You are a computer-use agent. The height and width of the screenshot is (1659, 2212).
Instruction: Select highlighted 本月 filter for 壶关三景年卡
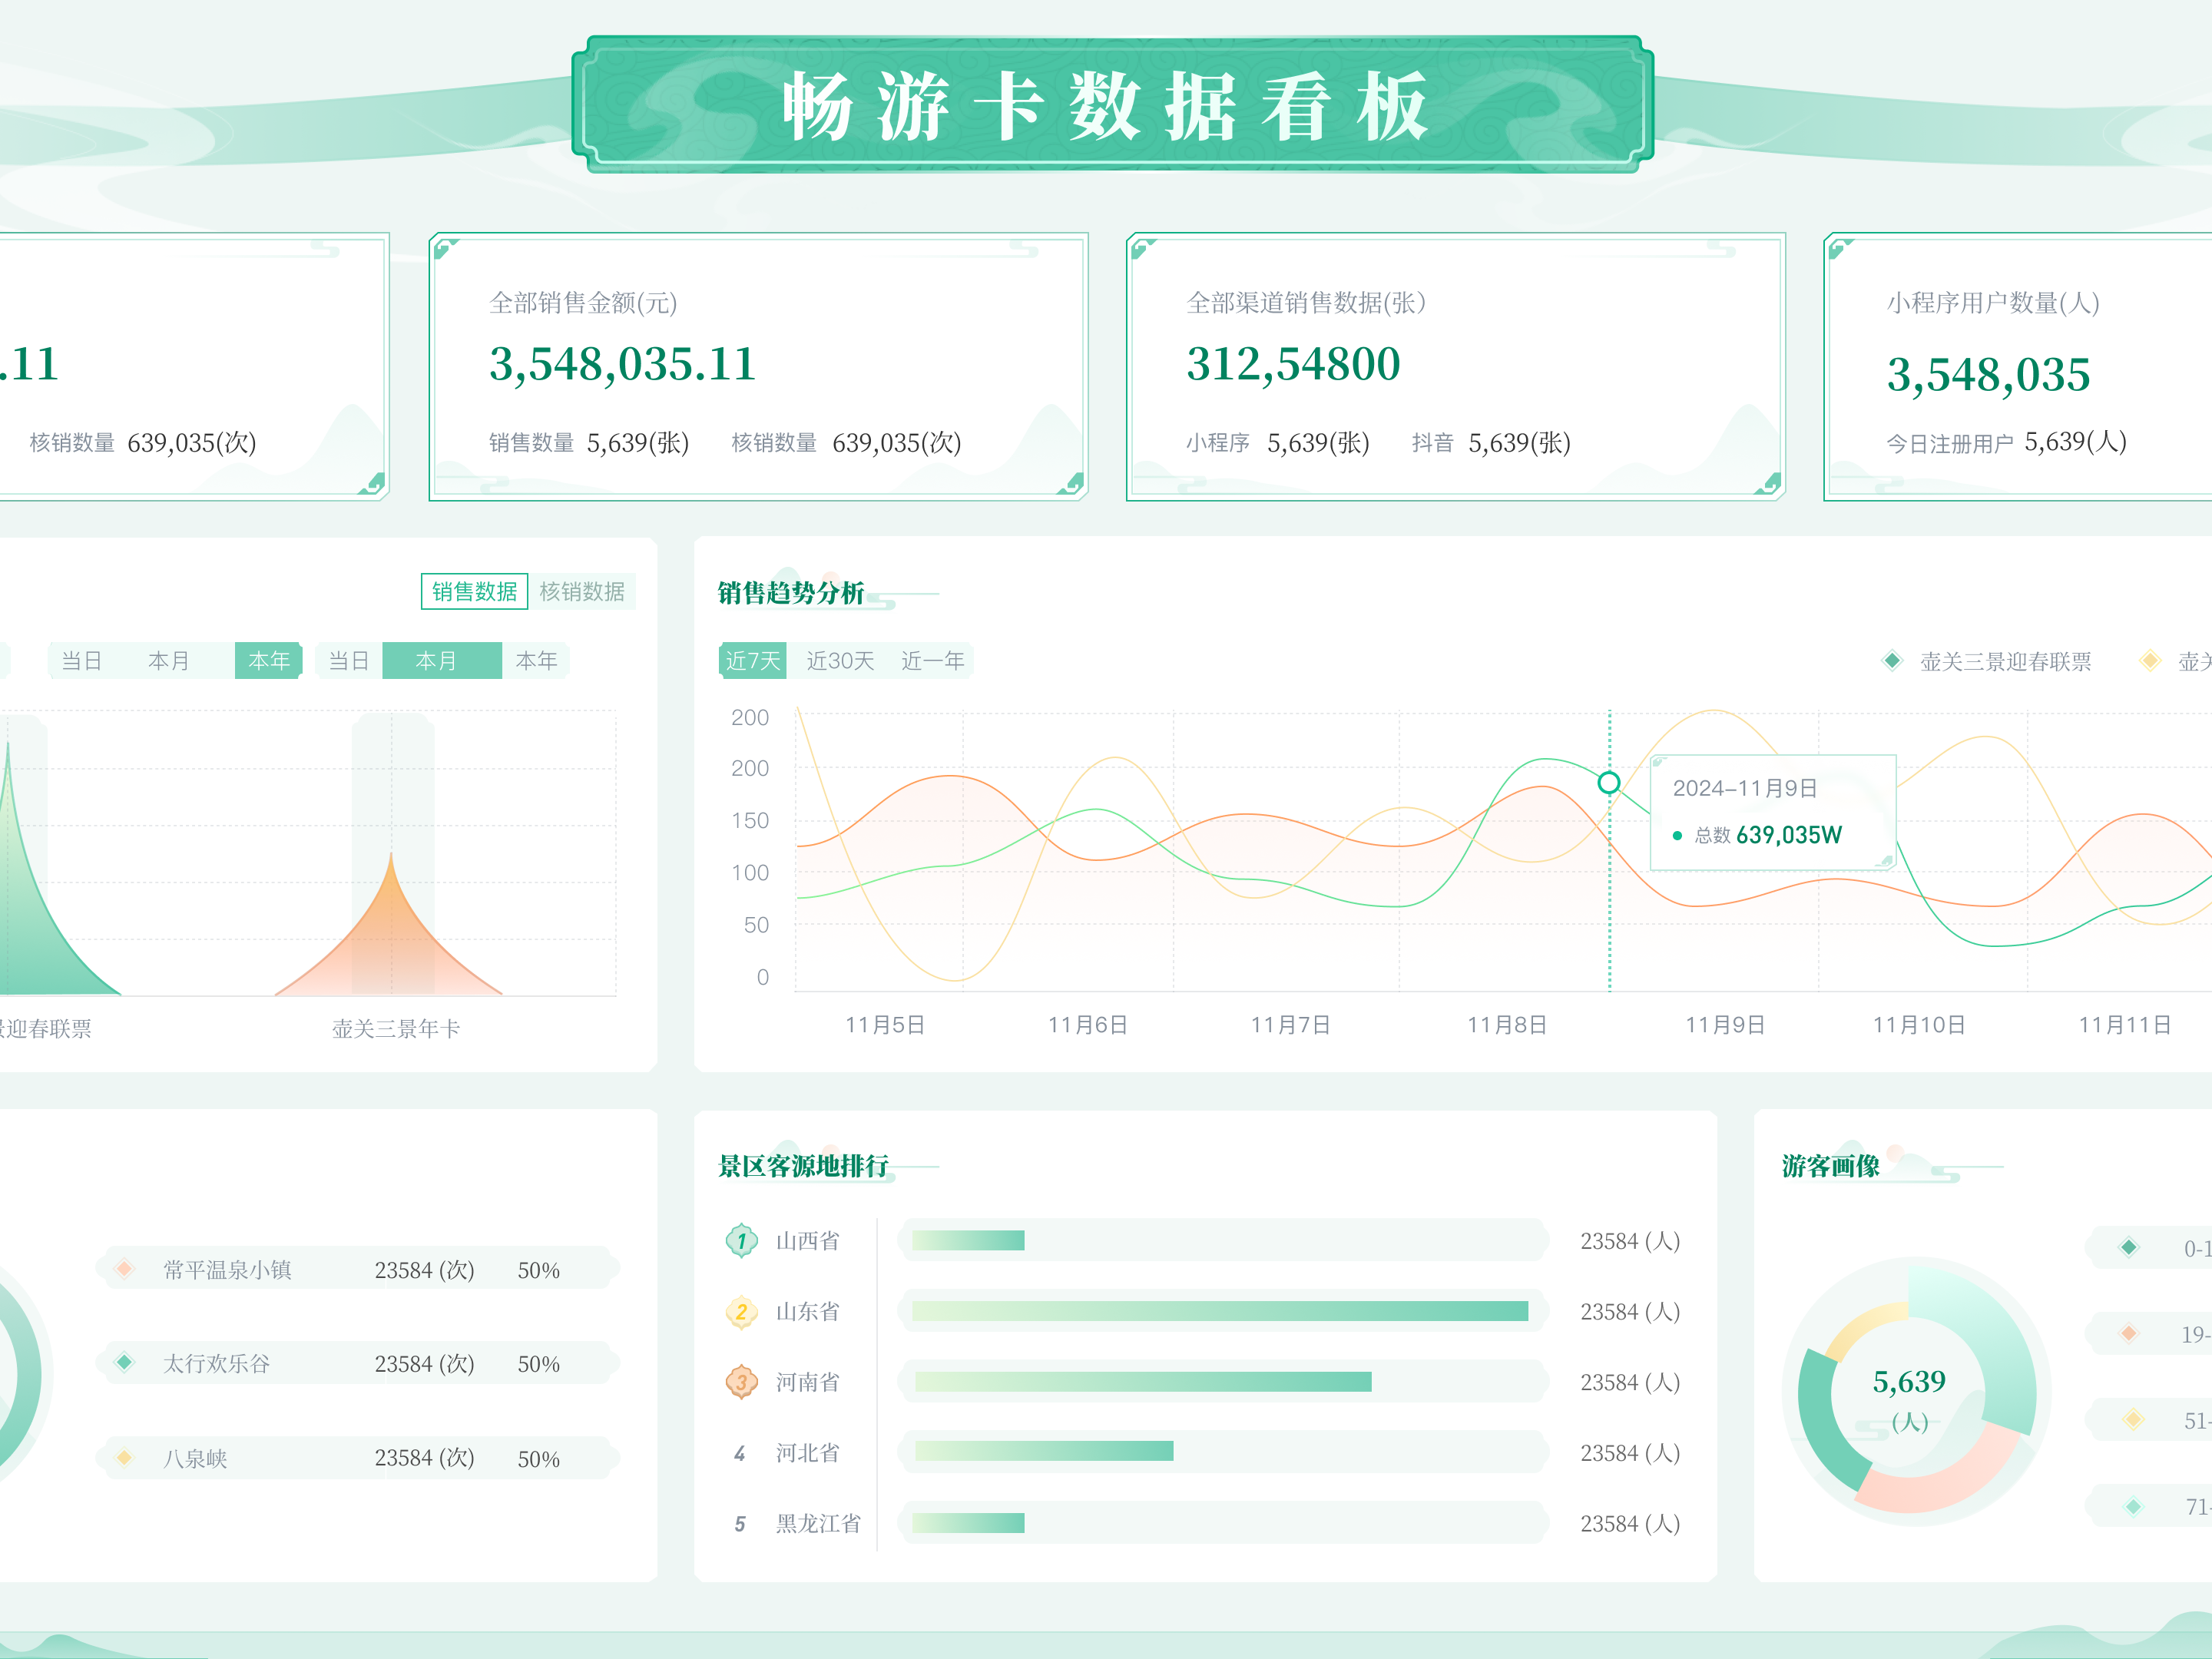tap(436, 660)
